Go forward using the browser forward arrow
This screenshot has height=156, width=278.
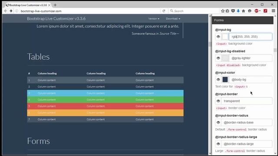[11, 11]
